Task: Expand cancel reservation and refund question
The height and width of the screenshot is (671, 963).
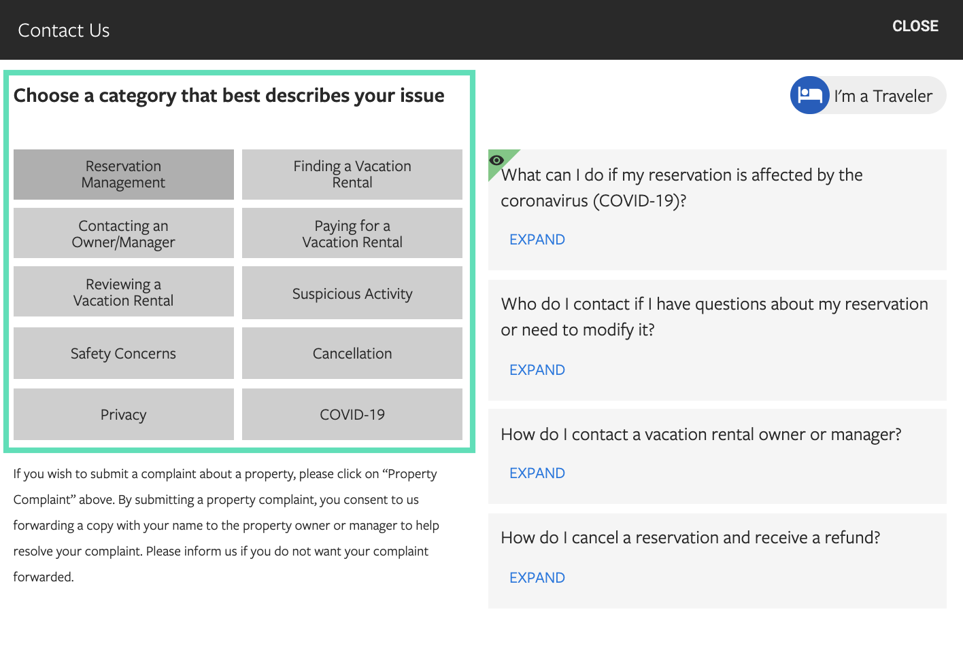Action: tap(537, 577)
